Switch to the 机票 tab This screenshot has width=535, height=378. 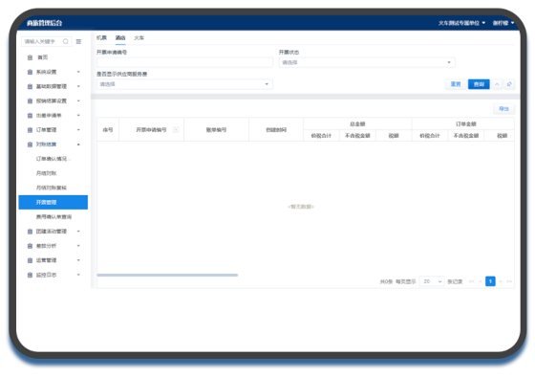(101, 38)
